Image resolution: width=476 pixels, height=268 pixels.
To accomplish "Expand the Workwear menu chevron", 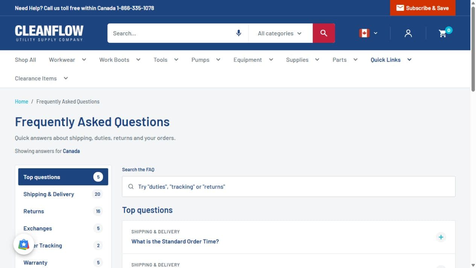I will pyautogui.click(x=84, y=59).
